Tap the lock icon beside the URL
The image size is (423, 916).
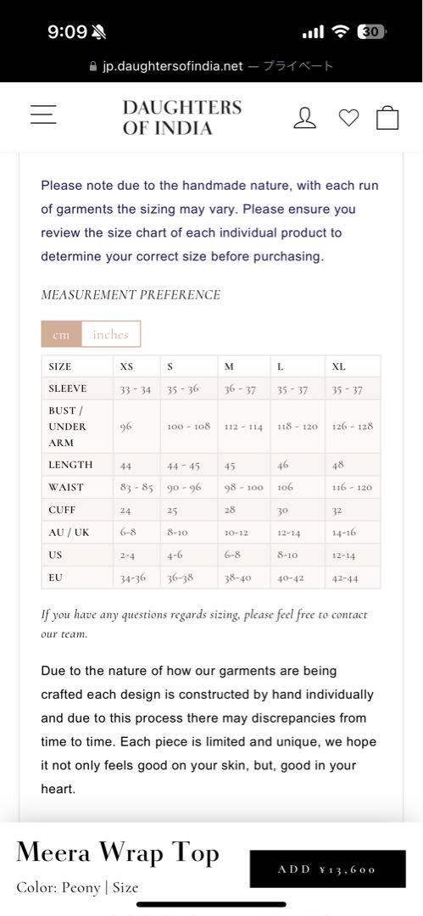tap(93, 67)
